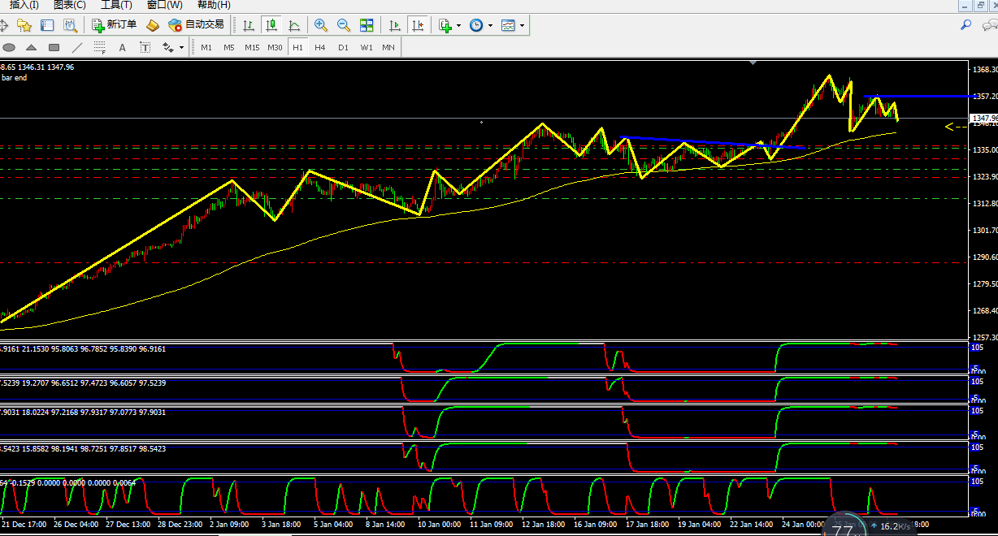The height and width of the screenshot is (536, 998).
Task: Switch to the W1 weekly timeframe
Action: pos(367,47)
